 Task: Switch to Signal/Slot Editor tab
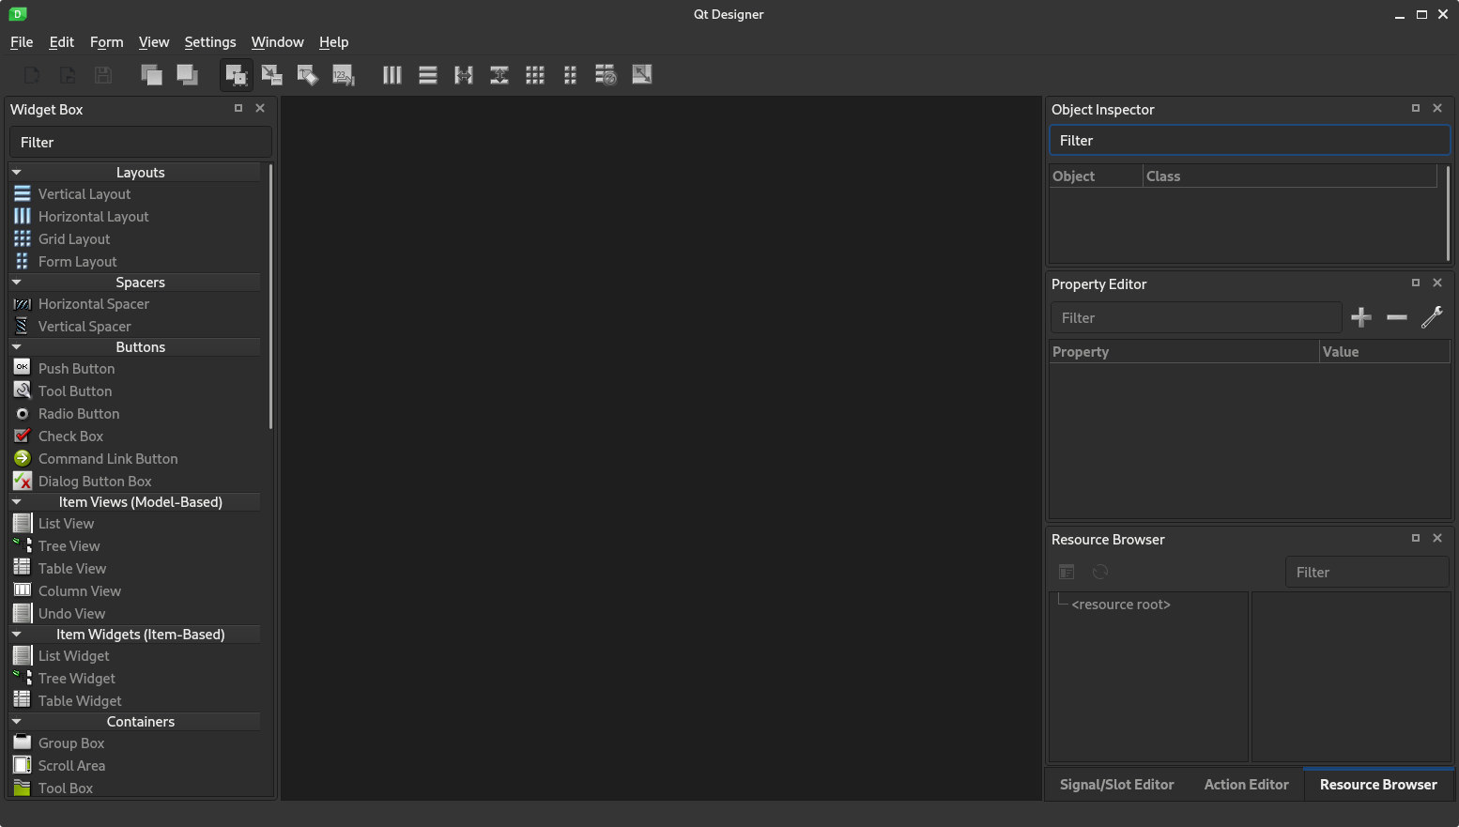tap(1117, 785)
